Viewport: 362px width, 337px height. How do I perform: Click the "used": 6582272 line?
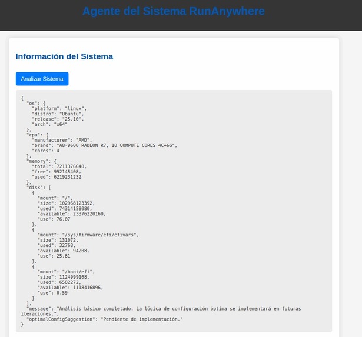coord(59,282)
